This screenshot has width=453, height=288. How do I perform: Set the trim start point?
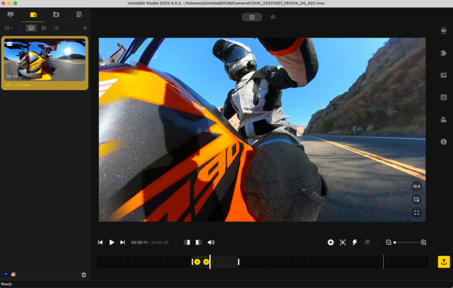(x=187, y=242)
